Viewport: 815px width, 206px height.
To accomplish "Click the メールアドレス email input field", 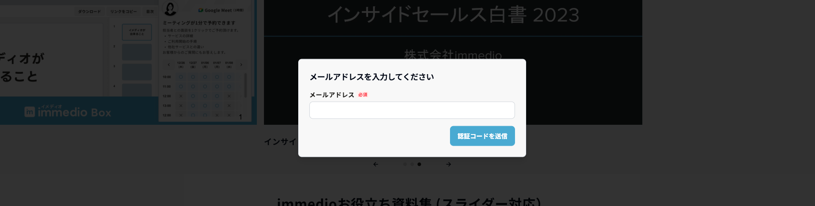I will pos(412,110).
